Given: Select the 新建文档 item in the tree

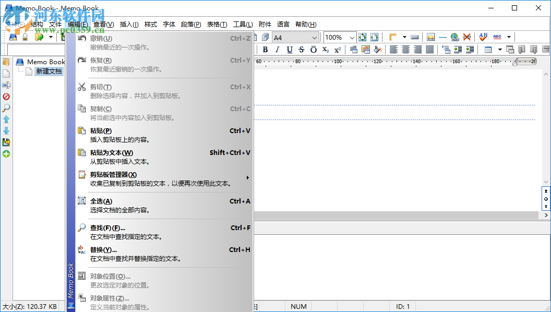Looking at the screenshot, I should 49,71.
